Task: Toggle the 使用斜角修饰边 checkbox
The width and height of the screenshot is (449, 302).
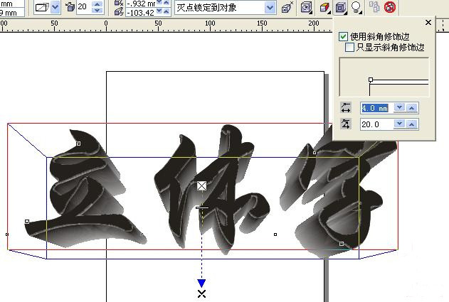Action: [x=344, y=36]
